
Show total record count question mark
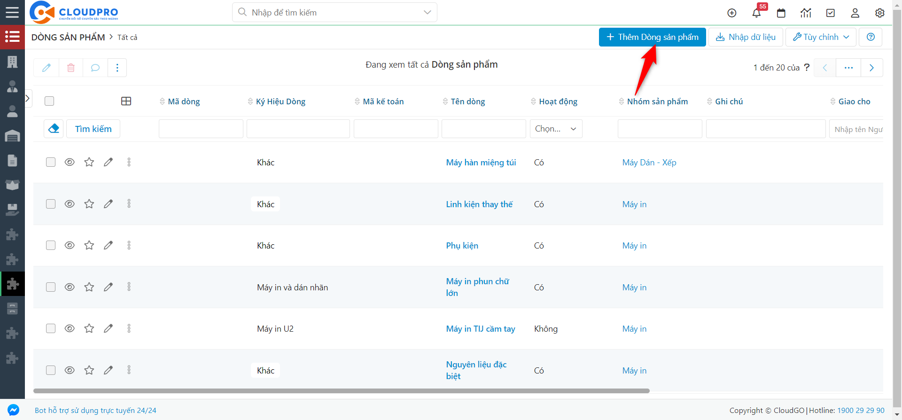(807, 67)
